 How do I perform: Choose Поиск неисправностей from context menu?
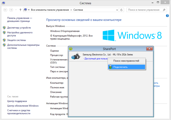click(x=126, y=61)
